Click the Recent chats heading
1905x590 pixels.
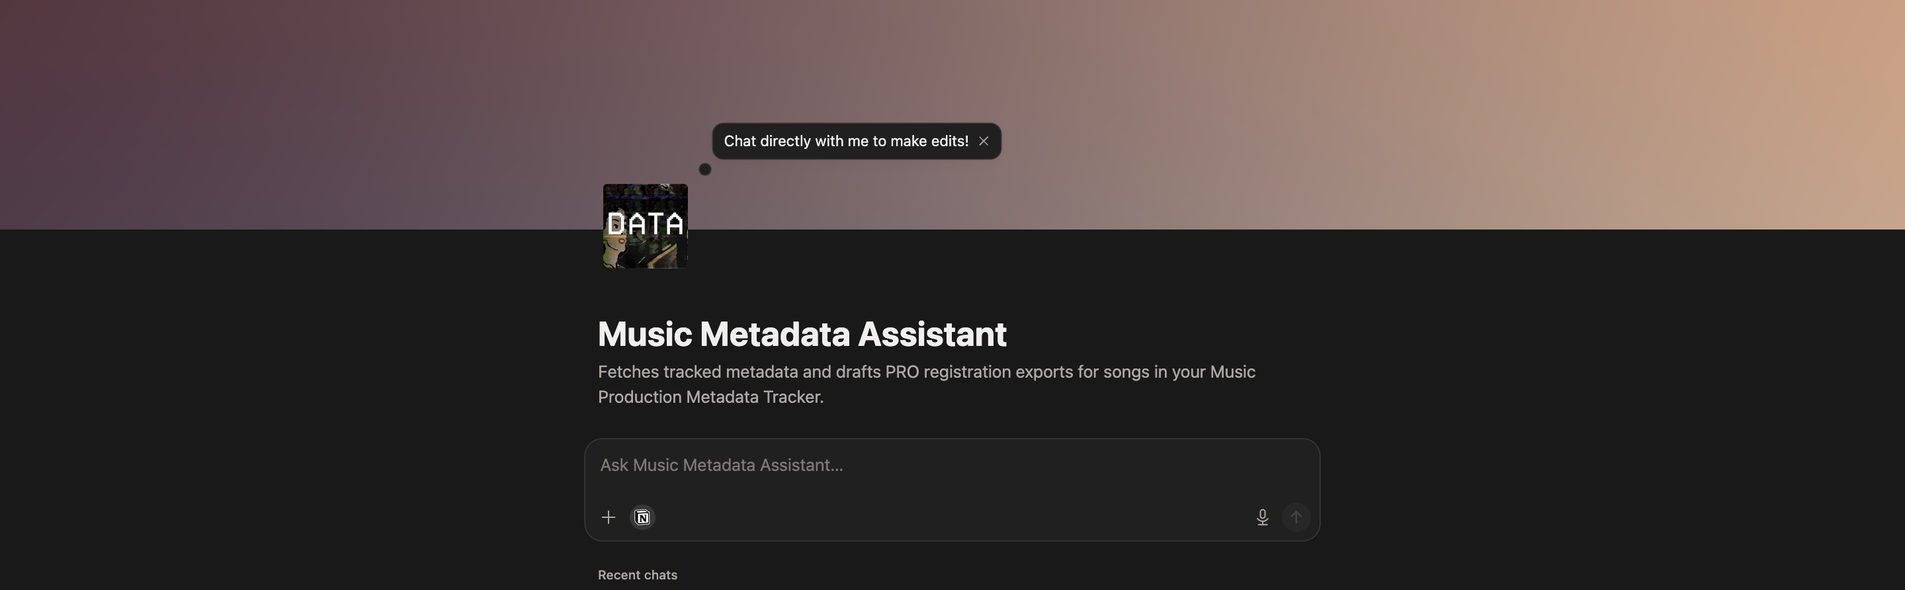click(x=638, y=575)
